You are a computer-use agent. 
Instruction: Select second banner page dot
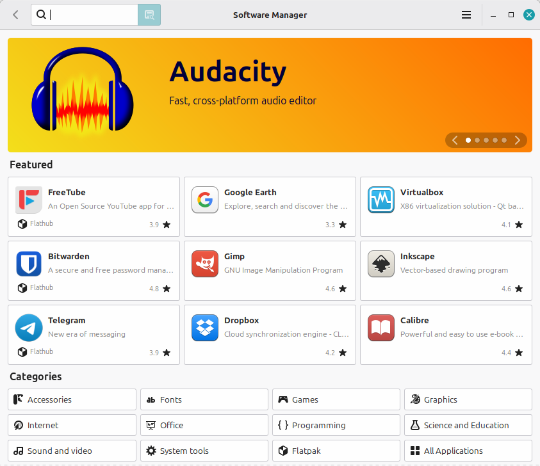point(477,140)
